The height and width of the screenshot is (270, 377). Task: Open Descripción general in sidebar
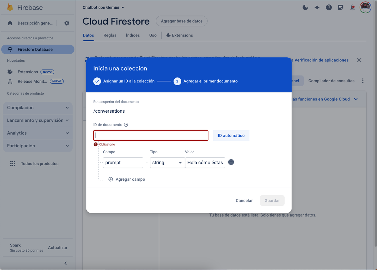click(x=35, y=23)
